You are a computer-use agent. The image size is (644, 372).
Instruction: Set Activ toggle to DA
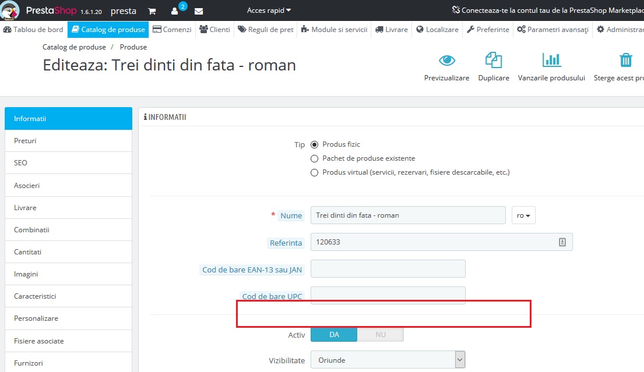[x=334, y=335]
